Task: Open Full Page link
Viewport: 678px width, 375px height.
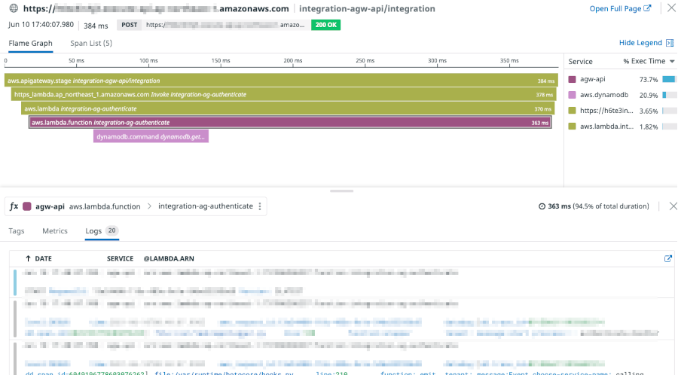Action: (621, 8)
